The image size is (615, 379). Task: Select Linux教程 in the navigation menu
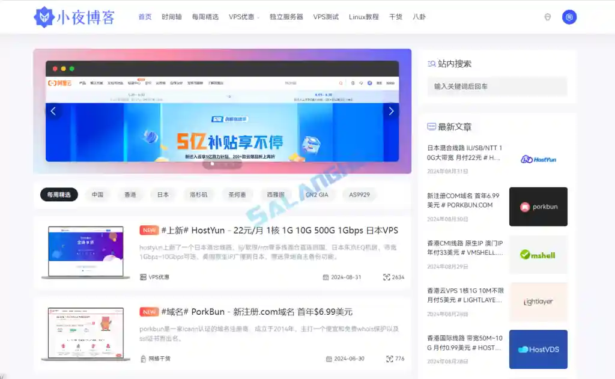pyautogui.click(x=364, y=17)
